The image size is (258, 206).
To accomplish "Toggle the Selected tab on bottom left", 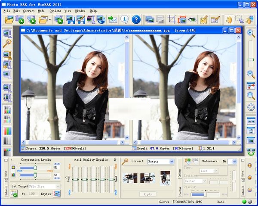I will pos(6,191).
